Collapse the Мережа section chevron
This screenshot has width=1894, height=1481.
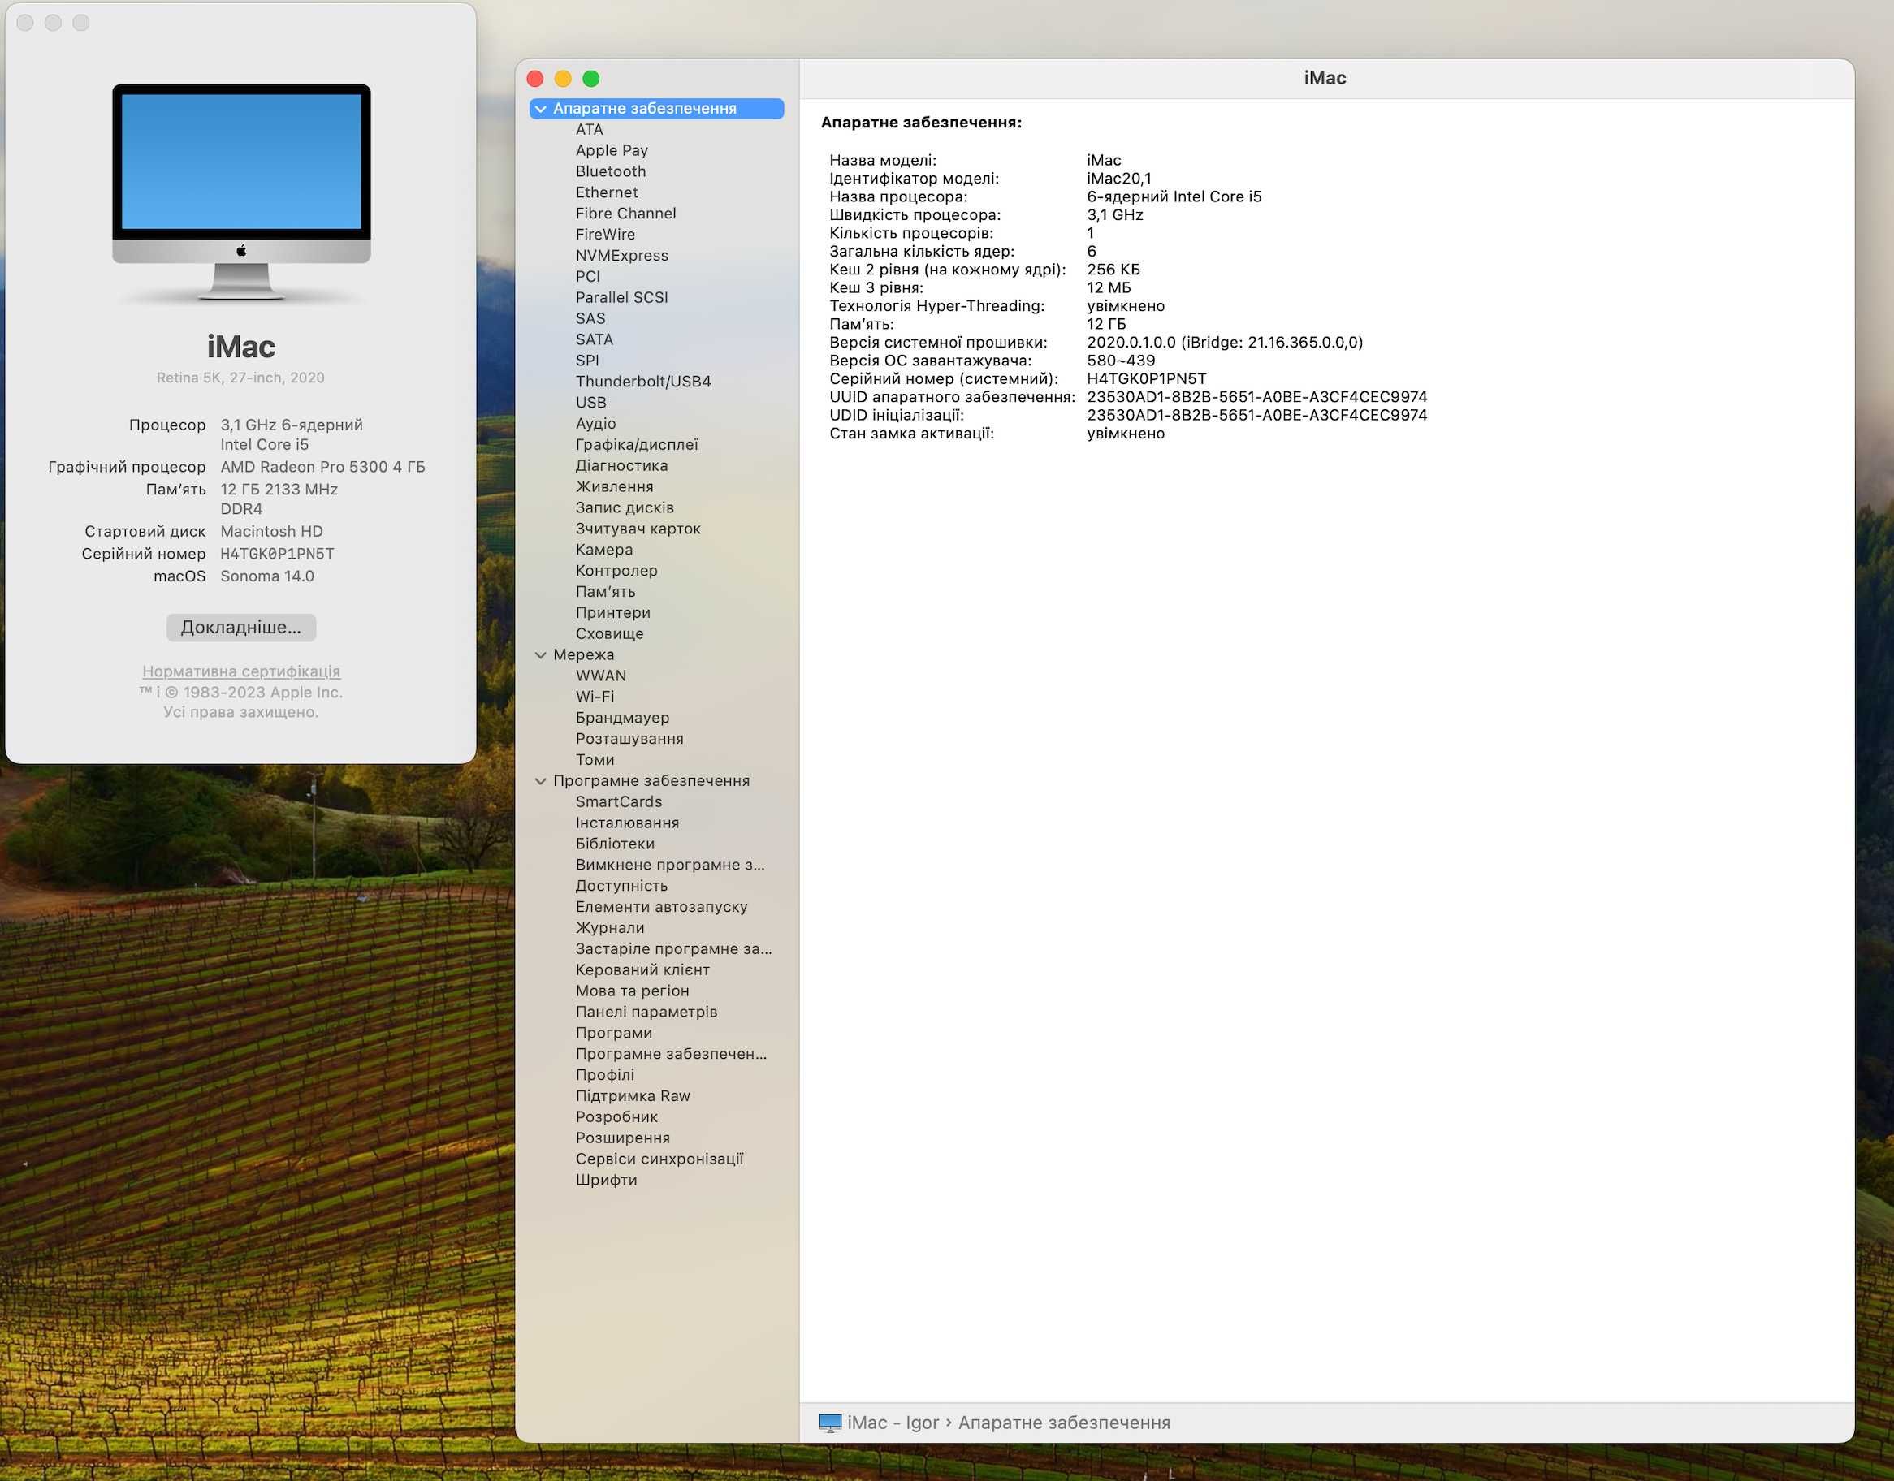coord(540,654)
